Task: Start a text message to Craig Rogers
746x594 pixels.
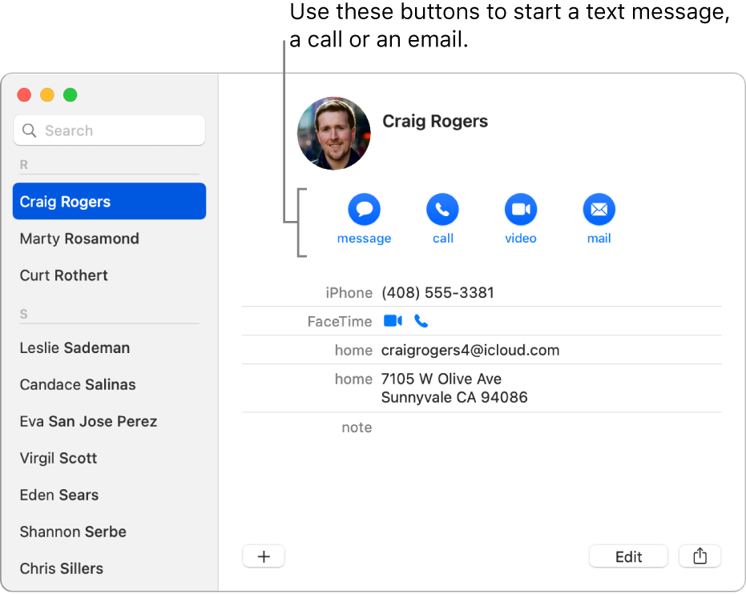Action: pos(364,210)
